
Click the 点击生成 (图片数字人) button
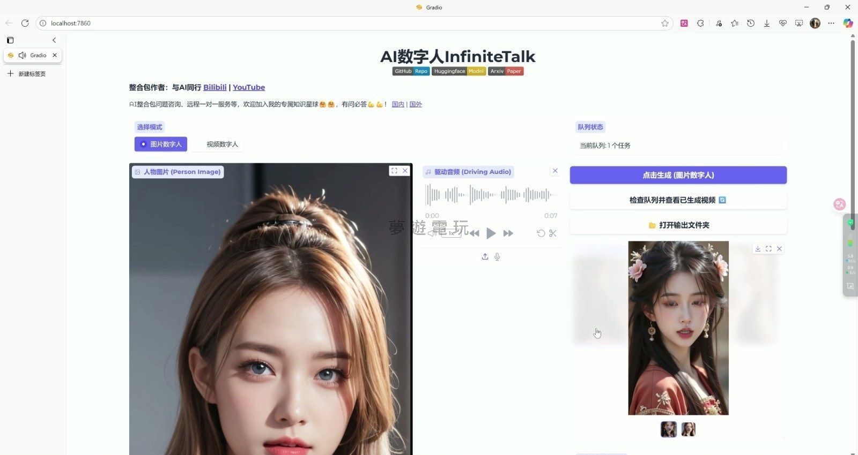coord(678,175)
